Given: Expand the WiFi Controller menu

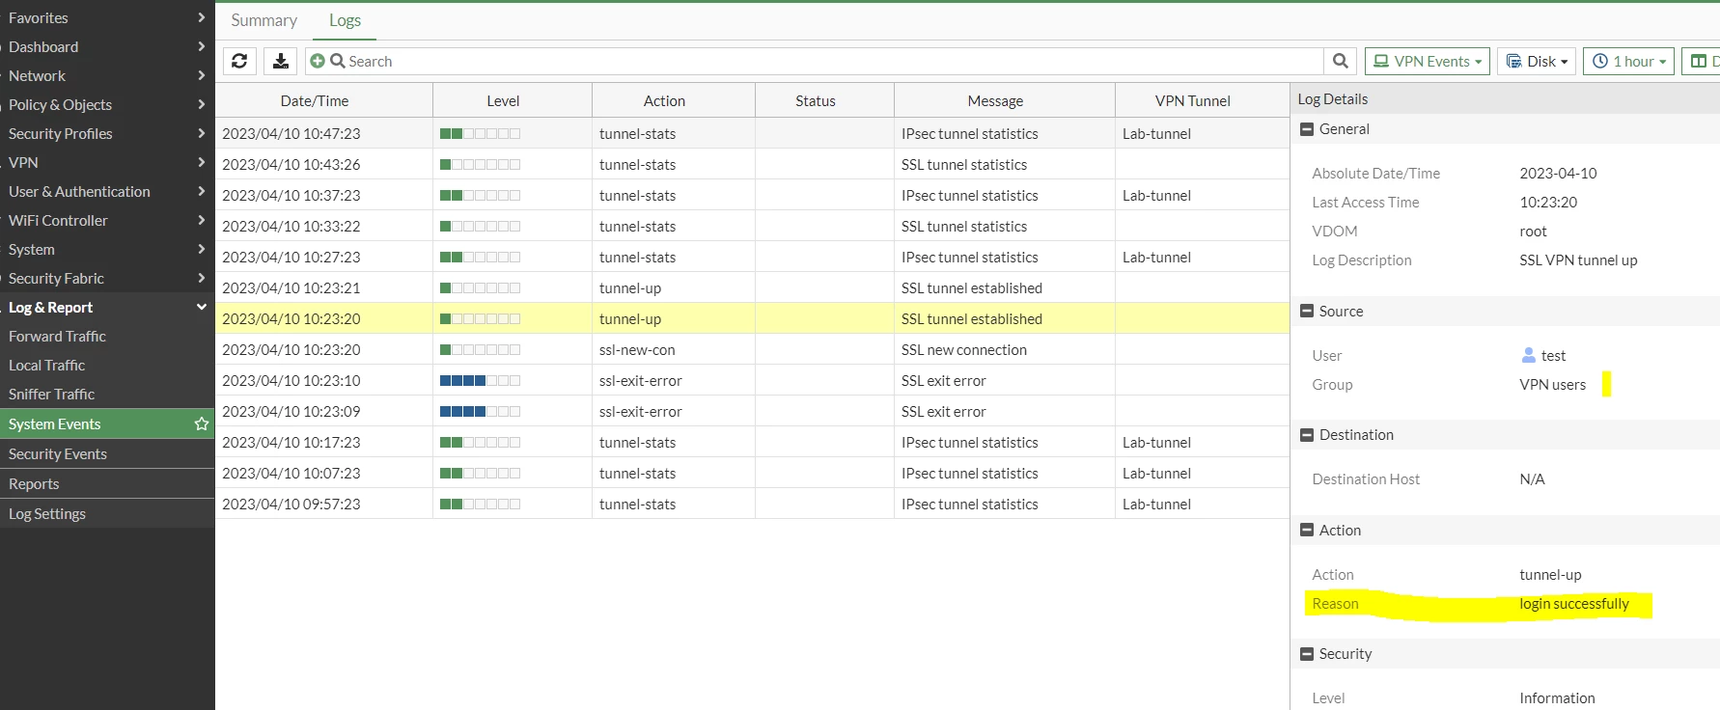Looking at the screenshot, I should pyautogui.click(x=107, y=220).
